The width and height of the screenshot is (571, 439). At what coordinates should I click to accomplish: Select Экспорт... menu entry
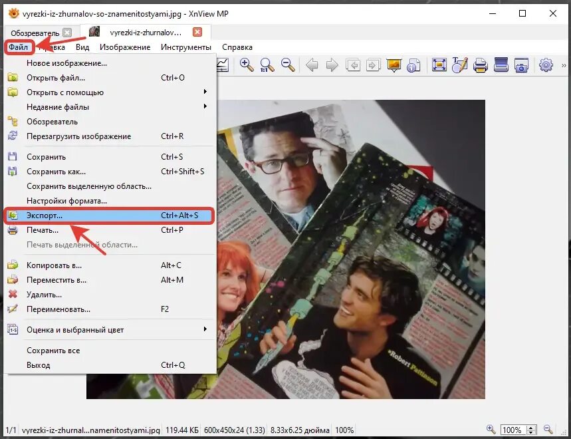coord(109,216)
